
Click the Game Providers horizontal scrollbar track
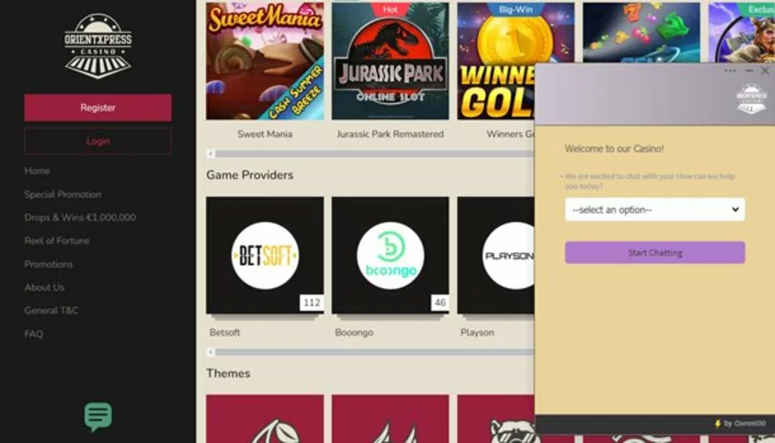[x=374, y=352]
